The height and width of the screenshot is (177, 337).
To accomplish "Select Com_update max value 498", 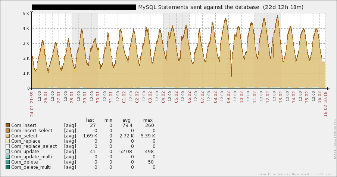I will click(x=149, y=151).
